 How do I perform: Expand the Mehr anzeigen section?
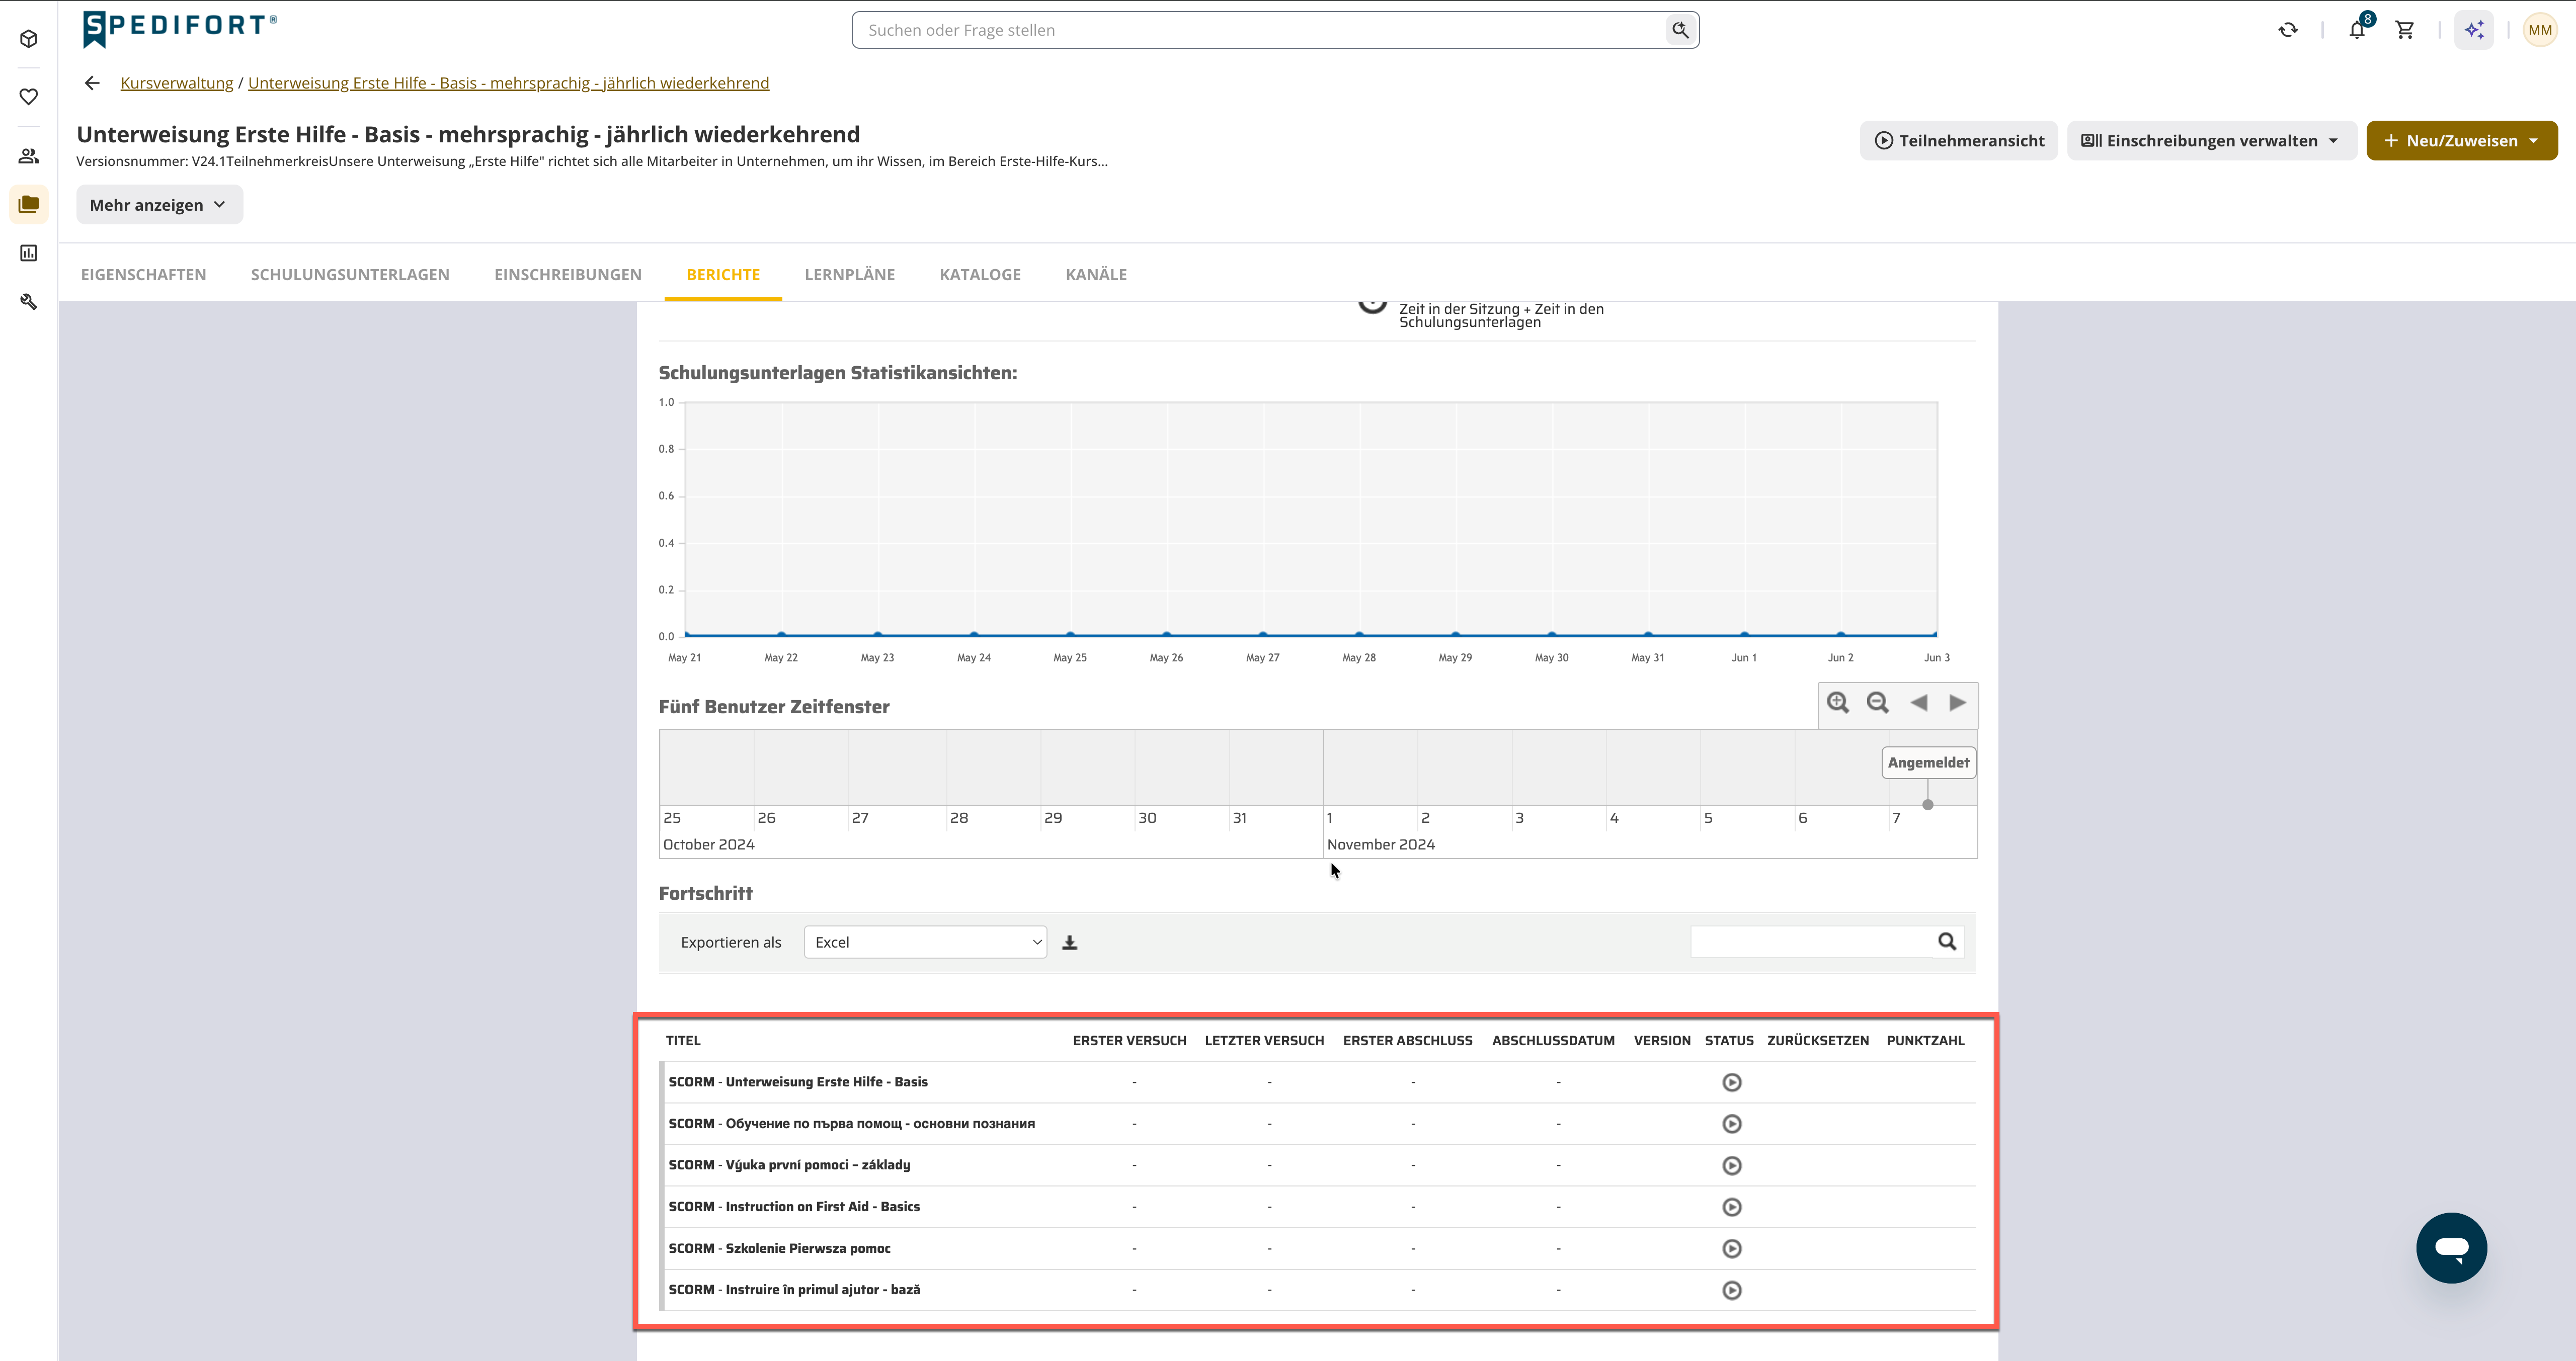(159, 204)
